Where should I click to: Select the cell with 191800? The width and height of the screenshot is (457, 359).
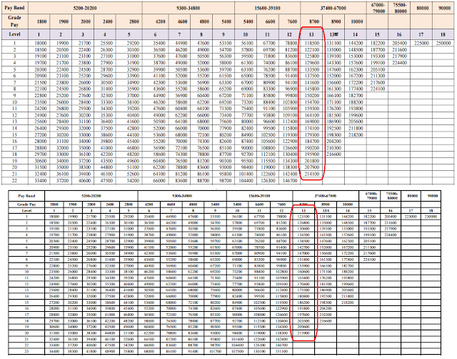[x=303, y=308]
